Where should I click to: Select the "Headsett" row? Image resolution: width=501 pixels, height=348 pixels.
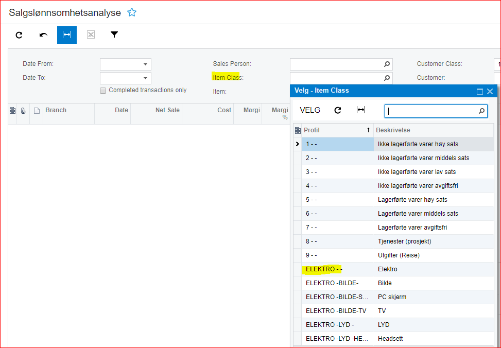coord(393,339)
